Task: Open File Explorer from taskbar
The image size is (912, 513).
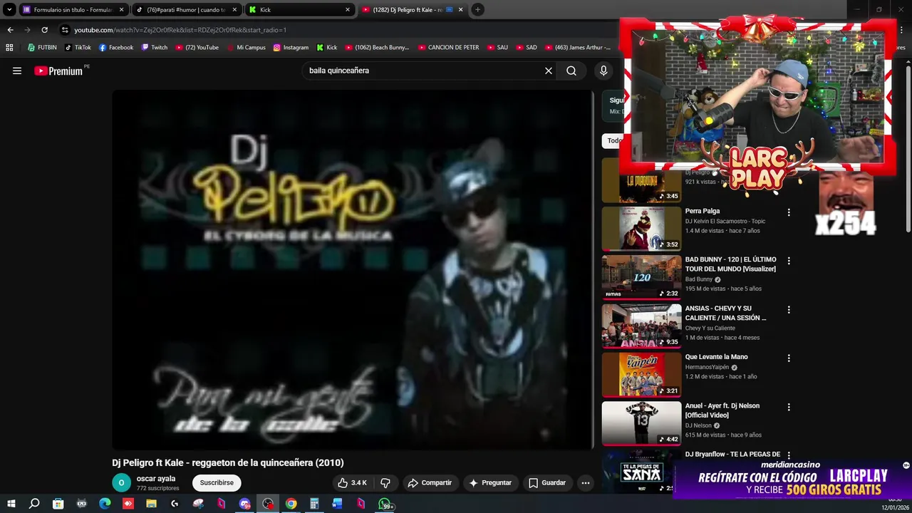Action: (151, 504)
